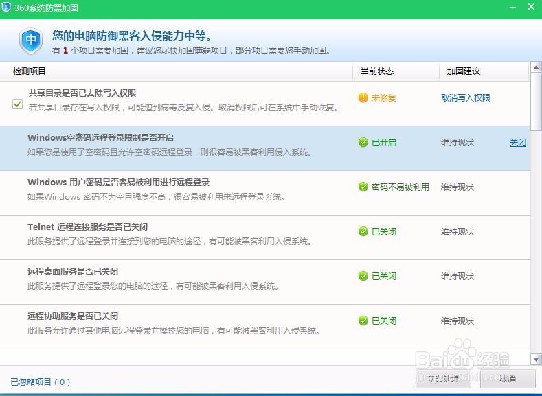This screenshot has width=542, height=396.
Task: Click 维持现状 in 远程桌面服务 row
Action: [458, 276]
